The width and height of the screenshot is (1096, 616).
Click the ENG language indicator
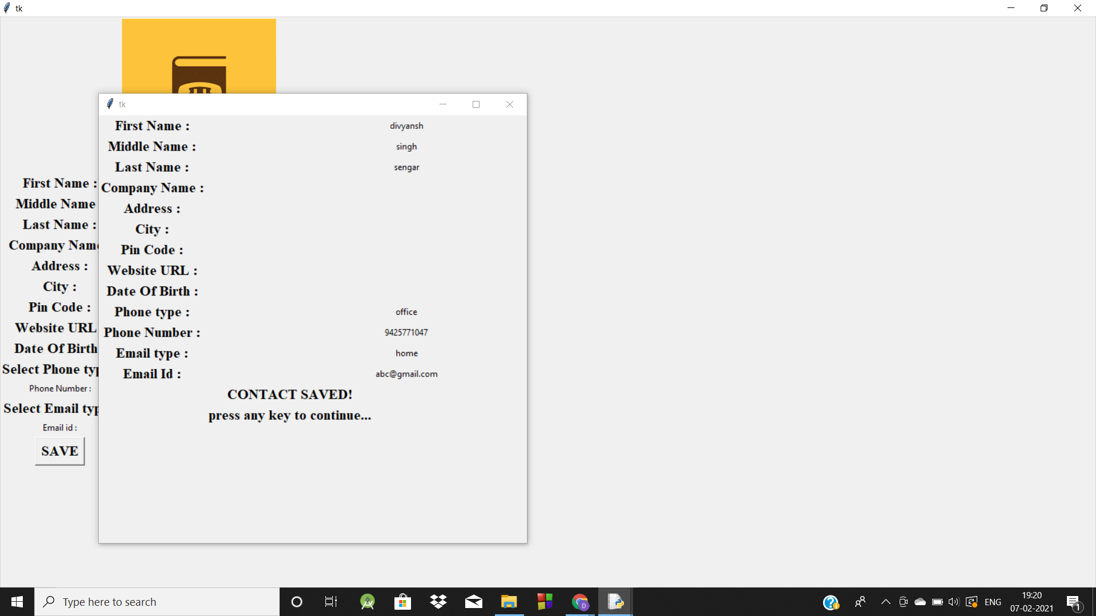click(x=993, y=602)
